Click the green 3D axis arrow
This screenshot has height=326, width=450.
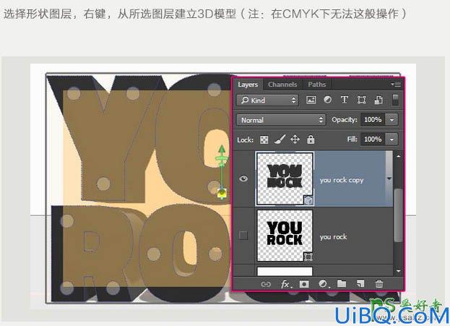[222, 150]
